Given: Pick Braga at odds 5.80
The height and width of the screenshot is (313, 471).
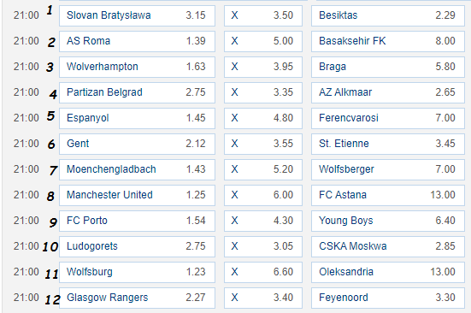Looking at the screenshot, I should click(388, 67).
